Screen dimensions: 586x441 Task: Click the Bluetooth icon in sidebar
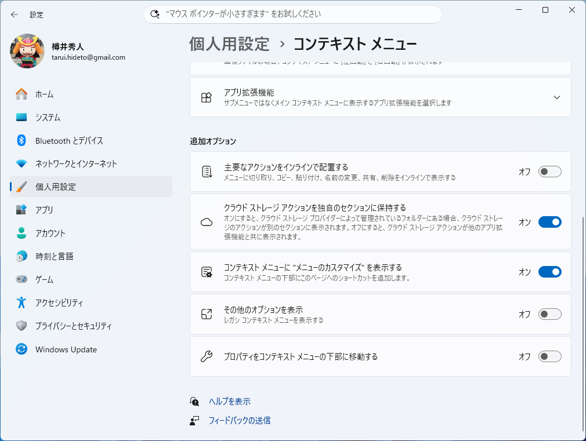[21, 140]
